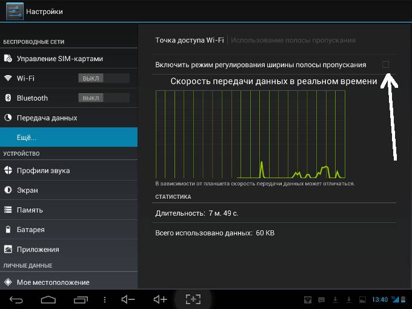Open Профили звука settings
The image size is (412, 309).
(43, 170)
